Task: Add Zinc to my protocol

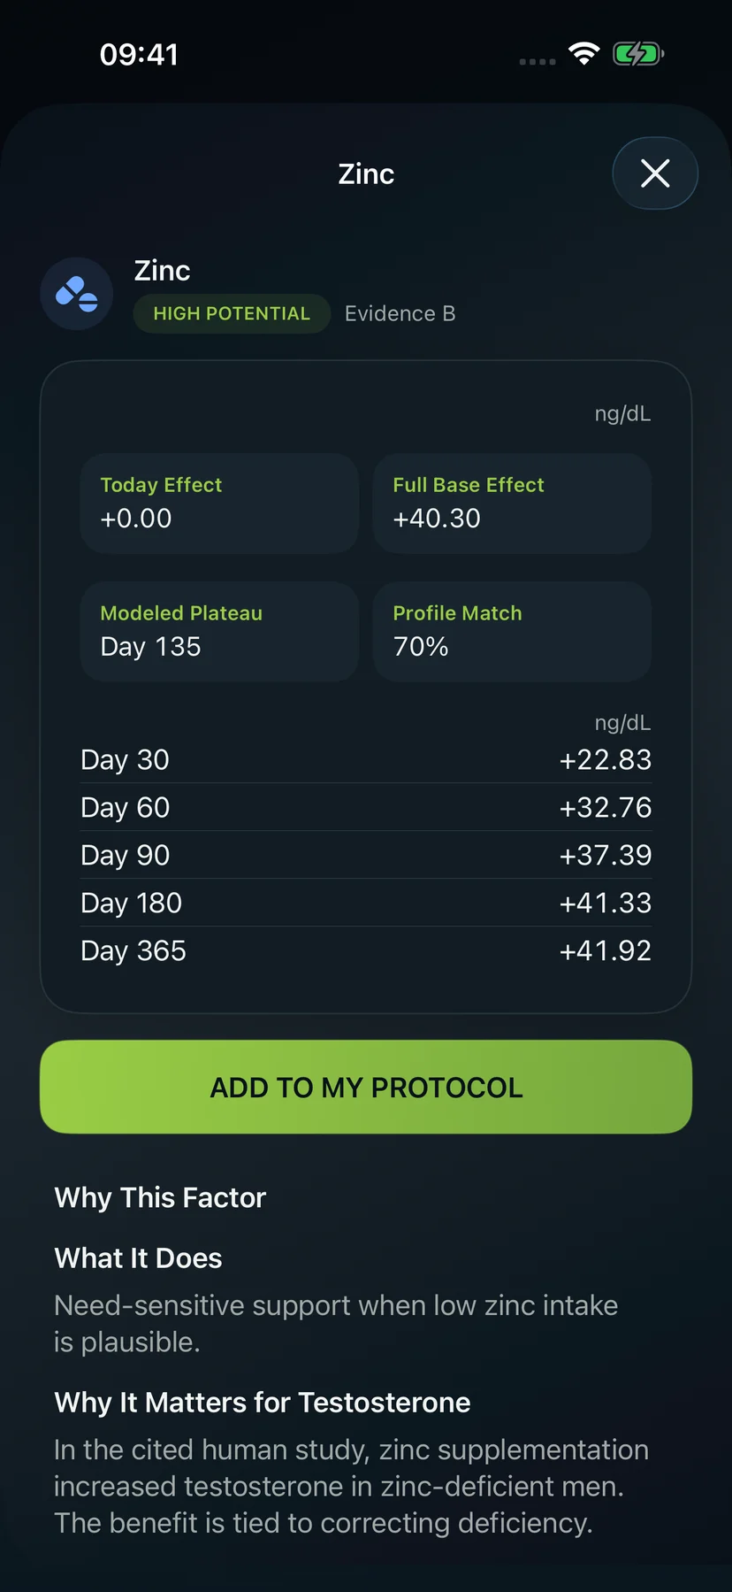Action: tap(366, 1087)
